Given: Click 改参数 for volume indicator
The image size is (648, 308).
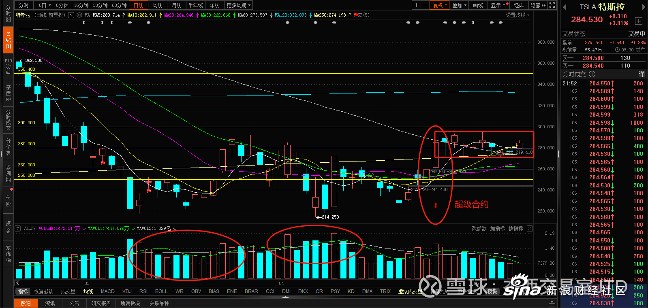Looking at the screenshot, I should pyautogui.click(x=479, y=228).
